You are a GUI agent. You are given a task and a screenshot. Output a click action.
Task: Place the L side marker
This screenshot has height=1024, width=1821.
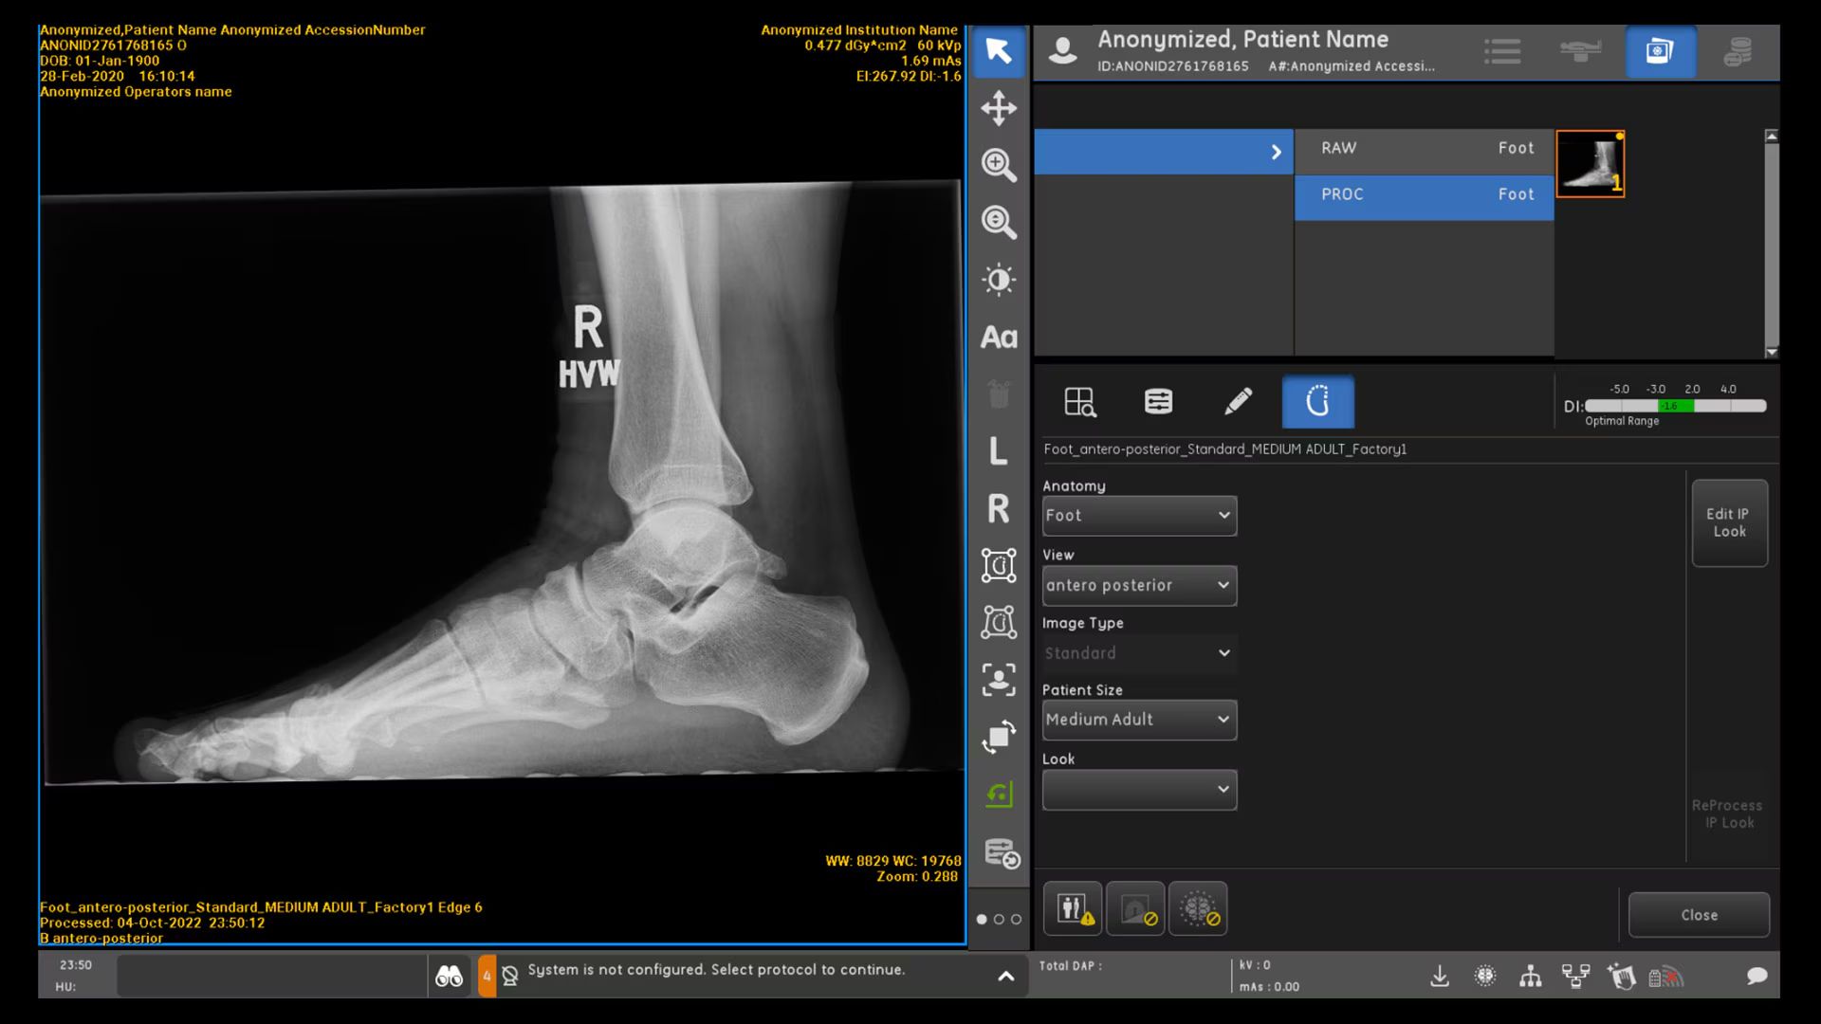[999, 451]
